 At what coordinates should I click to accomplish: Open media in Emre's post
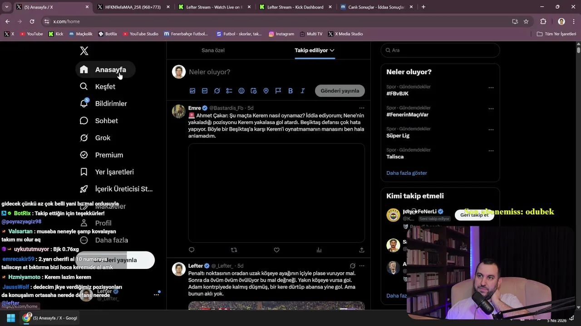[276, 193]
